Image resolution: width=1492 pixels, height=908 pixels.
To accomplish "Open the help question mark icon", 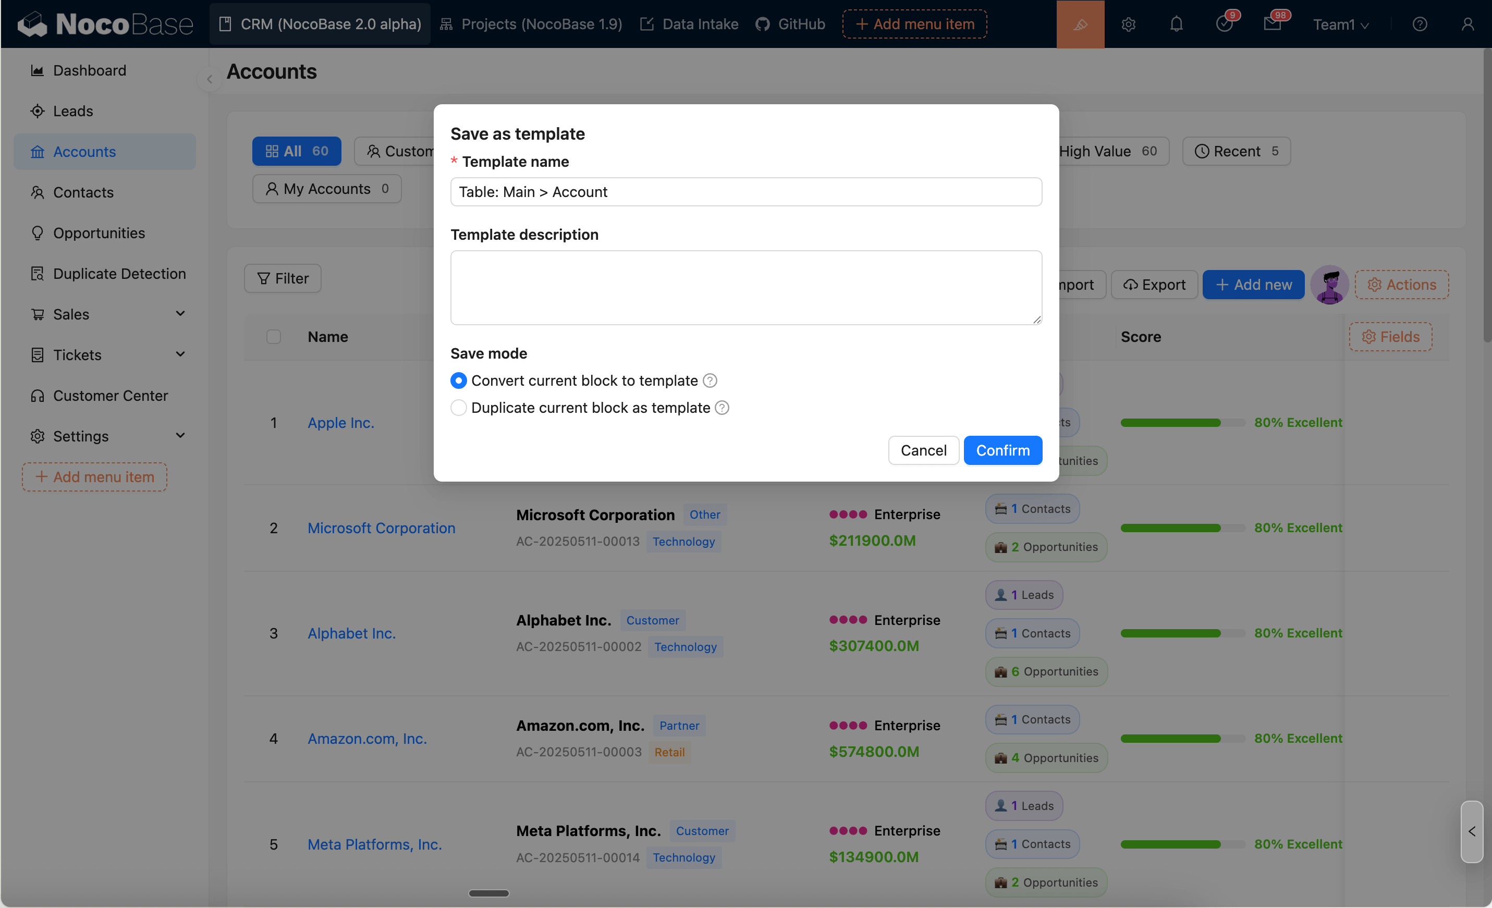I will pyautogui.click(x=1420, y=24).
